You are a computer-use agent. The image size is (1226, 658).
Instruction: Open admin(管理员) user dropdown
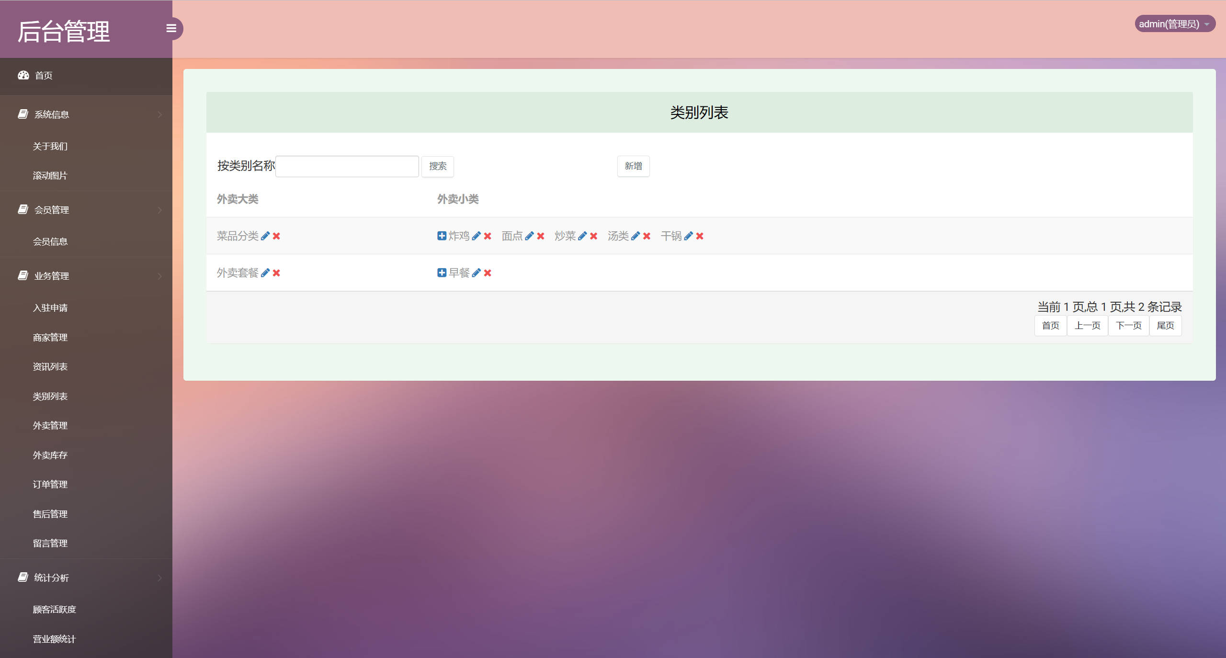(1174, 24)
